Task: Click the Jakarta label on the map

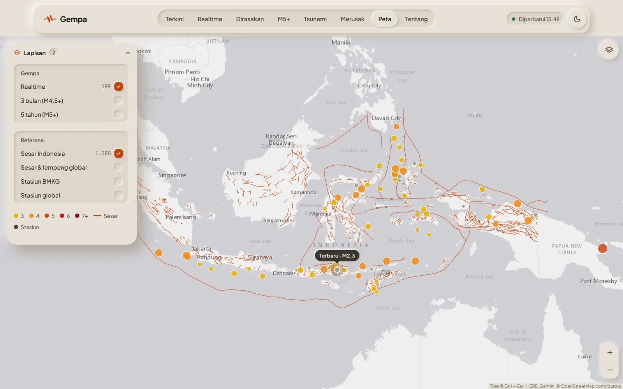Action: (202, 249)
